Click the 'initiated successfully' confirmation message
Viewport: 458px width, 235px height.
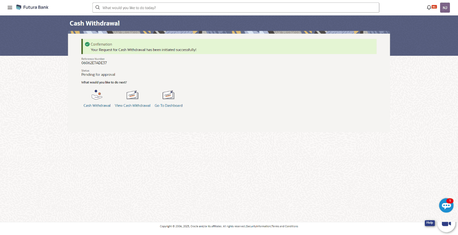(x=144, y=50)
